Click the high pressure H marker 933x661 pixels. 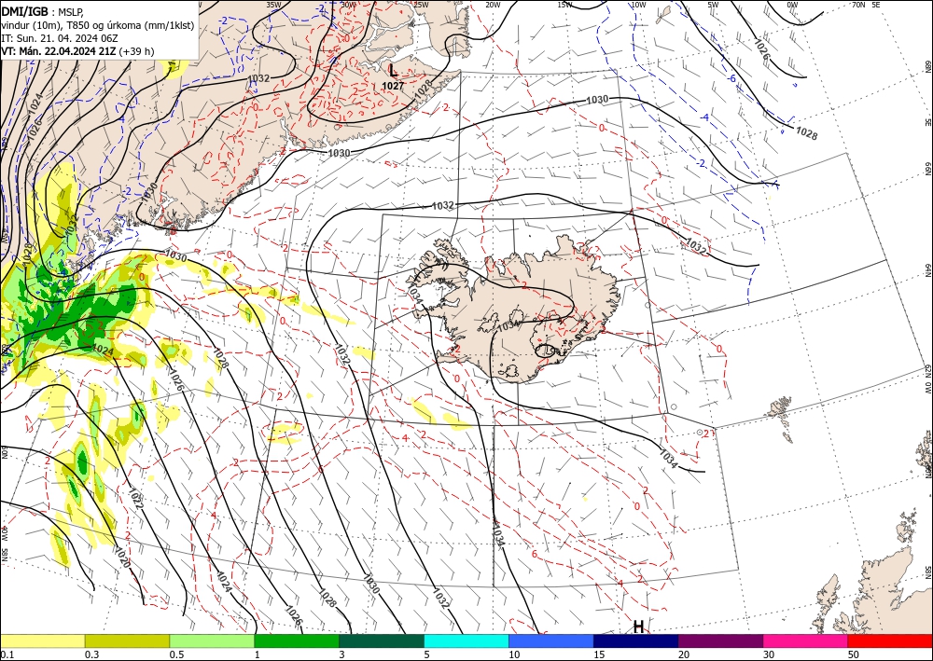pos(638,627)
